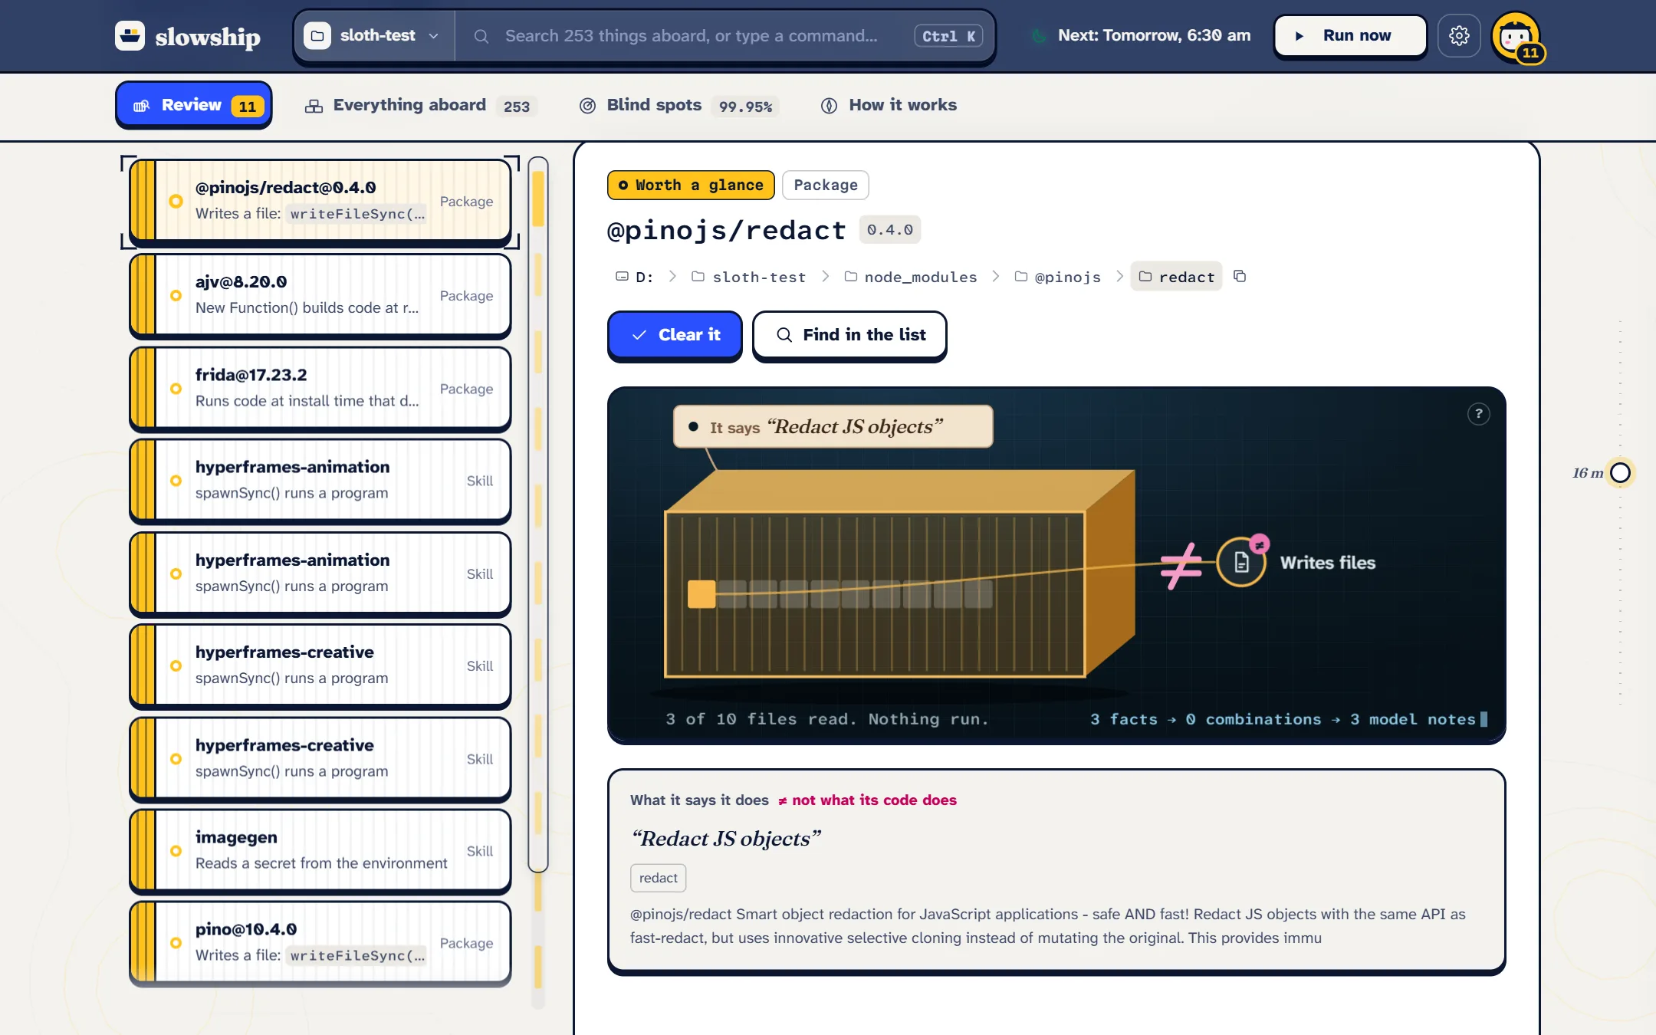Click the Review tab icon

(142, 106)
